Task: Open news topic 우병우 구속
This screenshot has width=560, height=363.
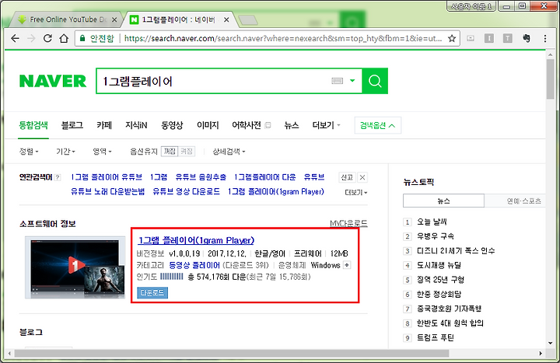Action: 436,236
